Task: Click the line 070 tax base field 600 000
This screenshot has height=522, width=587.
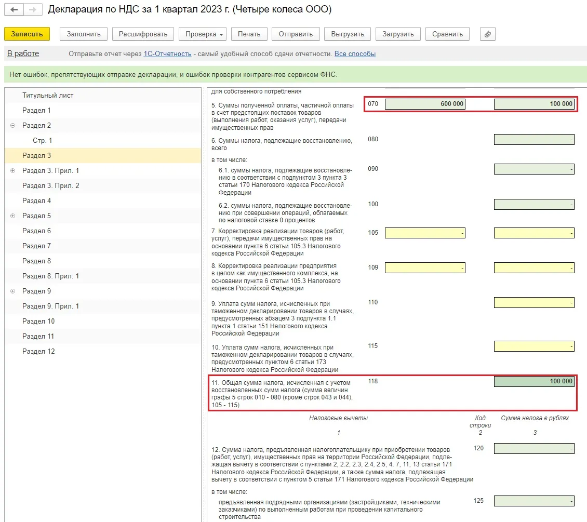Action: pyautogui.click(x=425, y=104)
